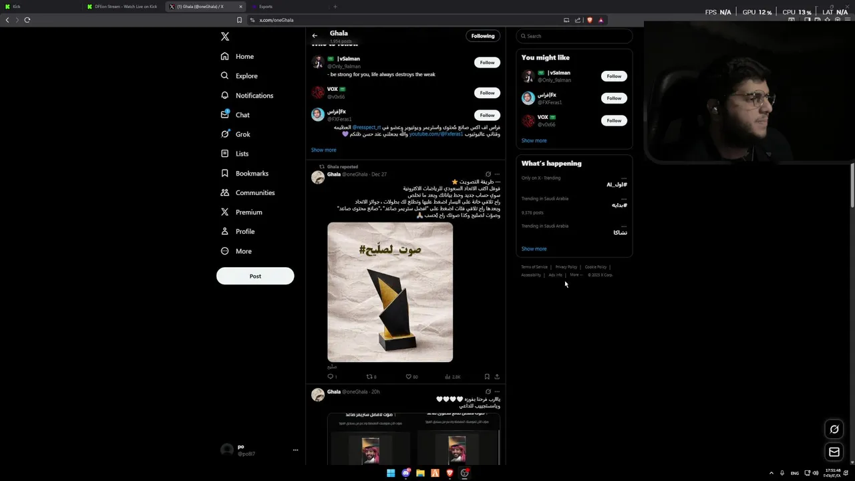855x481 pixels.
Task: Click the X search field
Action: point(574,36)
